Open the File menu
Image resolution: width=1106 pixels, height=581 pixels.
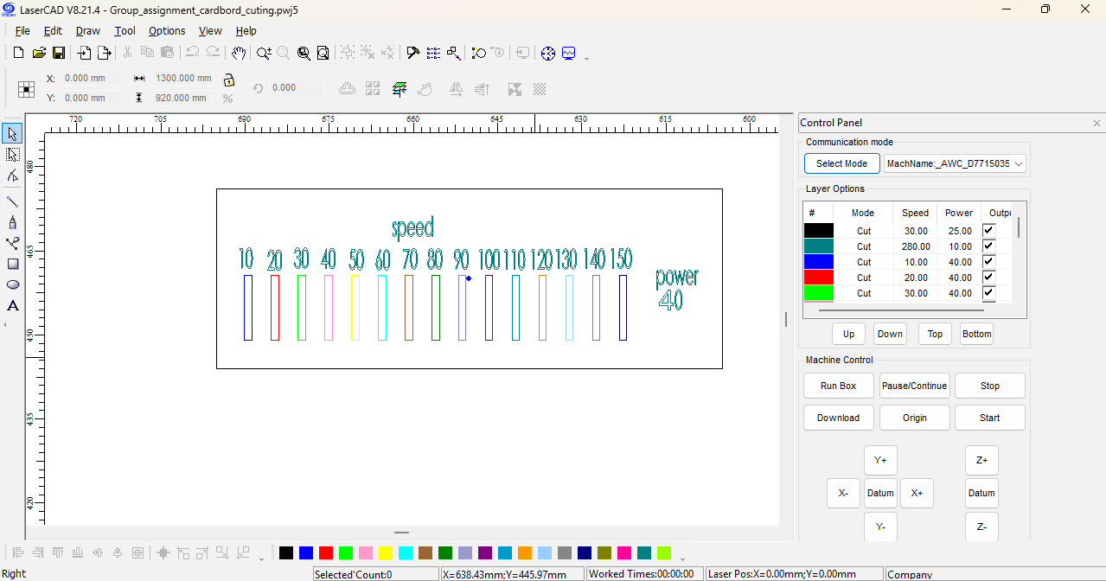coord(22,30)
